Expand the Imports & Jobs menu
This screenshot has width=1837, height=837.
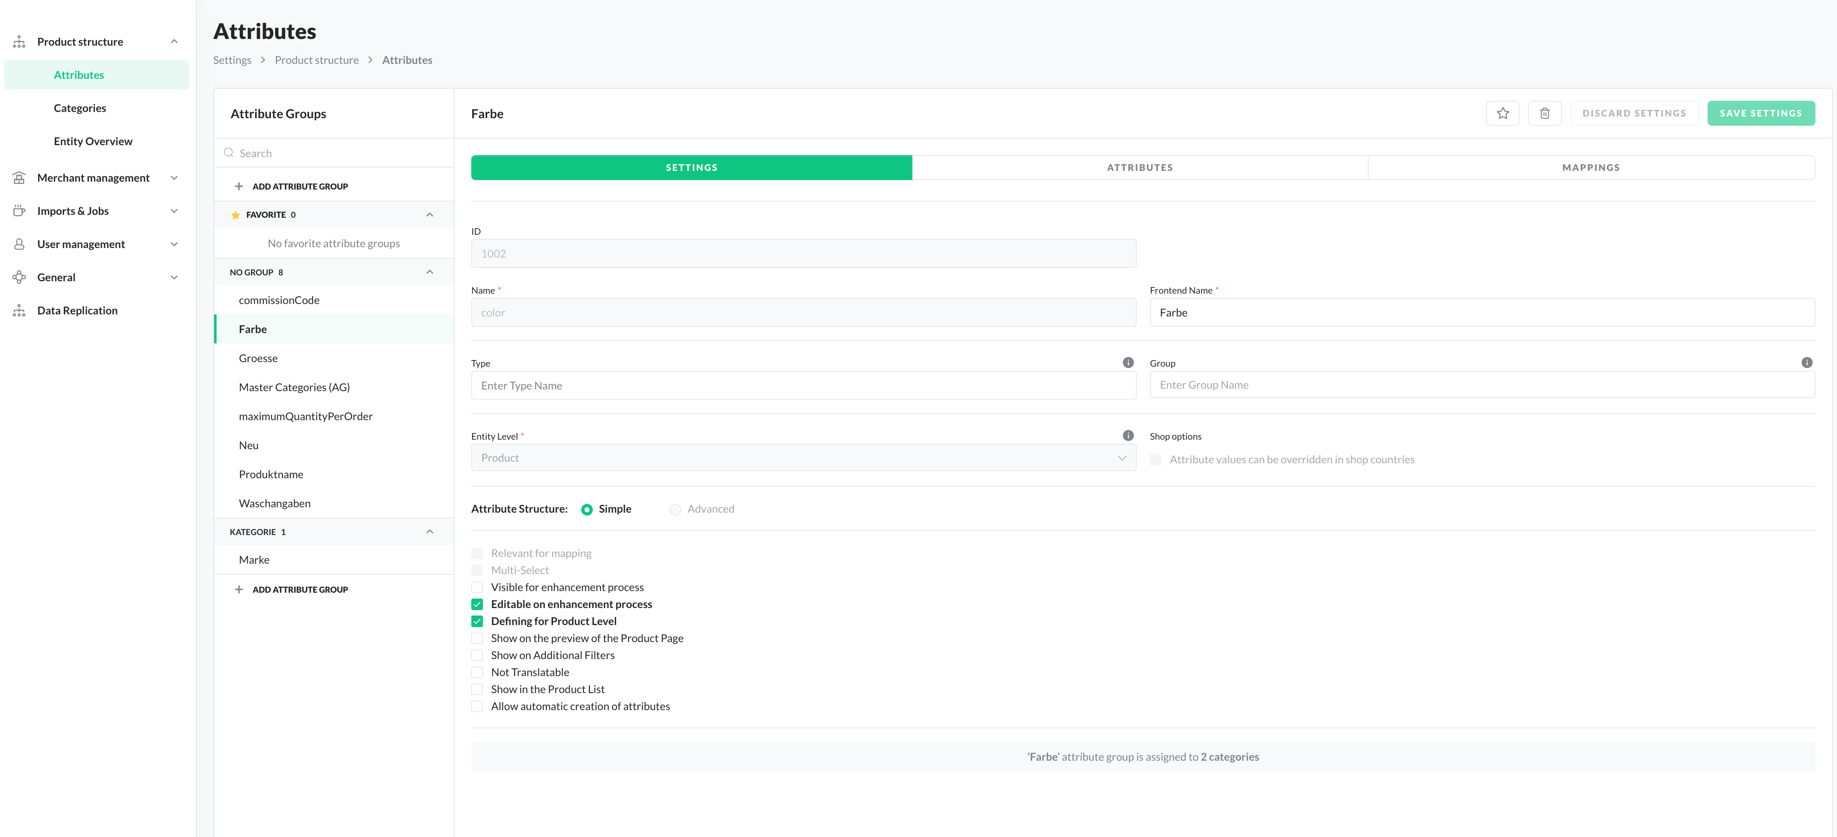point(174,211)
